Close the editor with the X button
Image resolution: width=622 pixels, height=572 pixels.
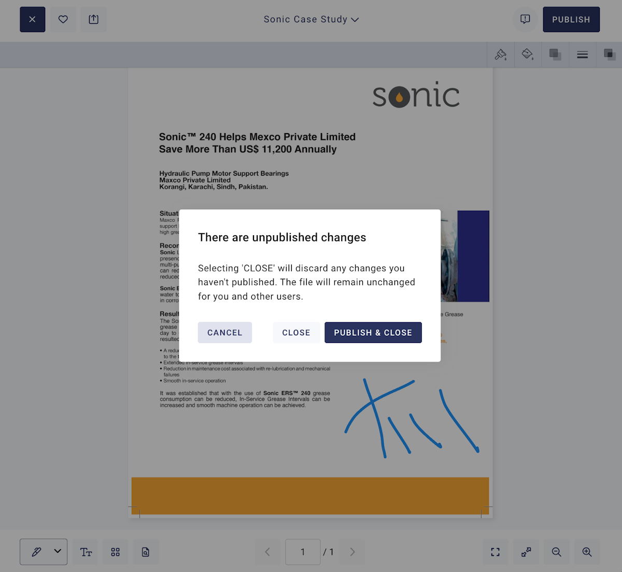coord(33,20)
